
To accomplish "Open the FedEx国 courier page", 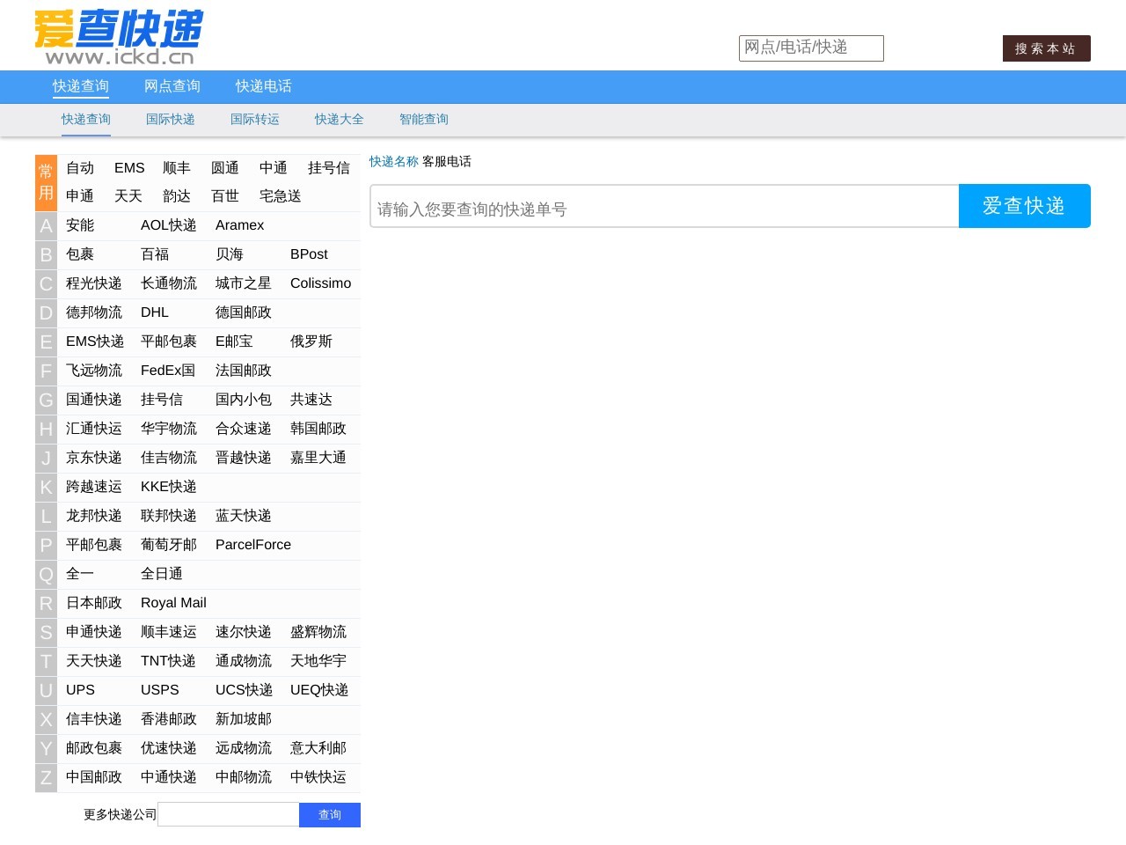I will pyautogui.click(x=168, y=371).
